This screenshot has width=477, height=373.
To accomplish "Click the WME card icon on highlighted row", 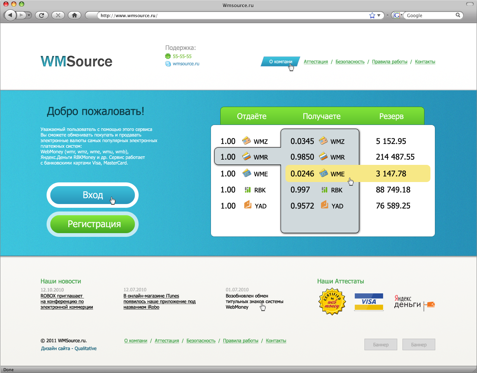I will [x=323, y=173].
